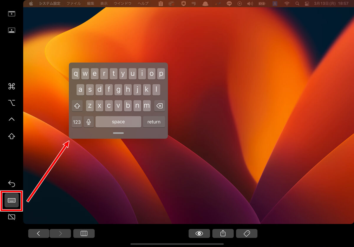Image resolution: width=354 pixels, height=247 pixels.
Task: Open the システム設定 menu
Action: 50,4
